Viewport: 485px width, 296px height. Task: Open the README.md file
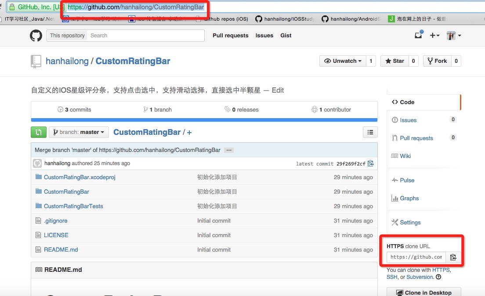pyautogui.click(x=61, y=250)
